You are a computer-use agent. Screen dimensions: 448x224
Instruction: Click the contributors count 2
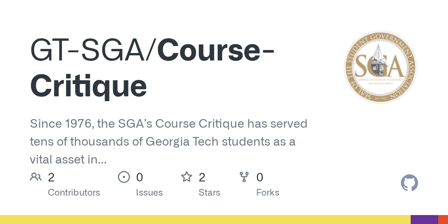point(51,177)
